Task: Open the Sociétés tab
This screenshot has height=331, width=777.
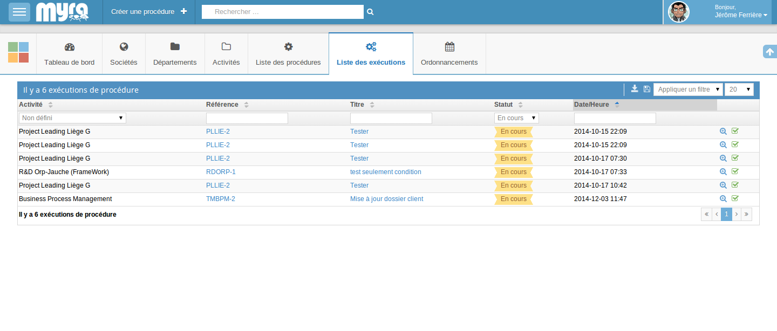Action: 124,53
